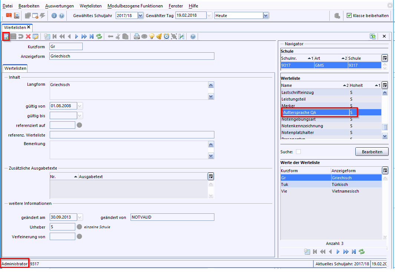
Task: Open the gültig von date picker
Action: coord(80,106)
